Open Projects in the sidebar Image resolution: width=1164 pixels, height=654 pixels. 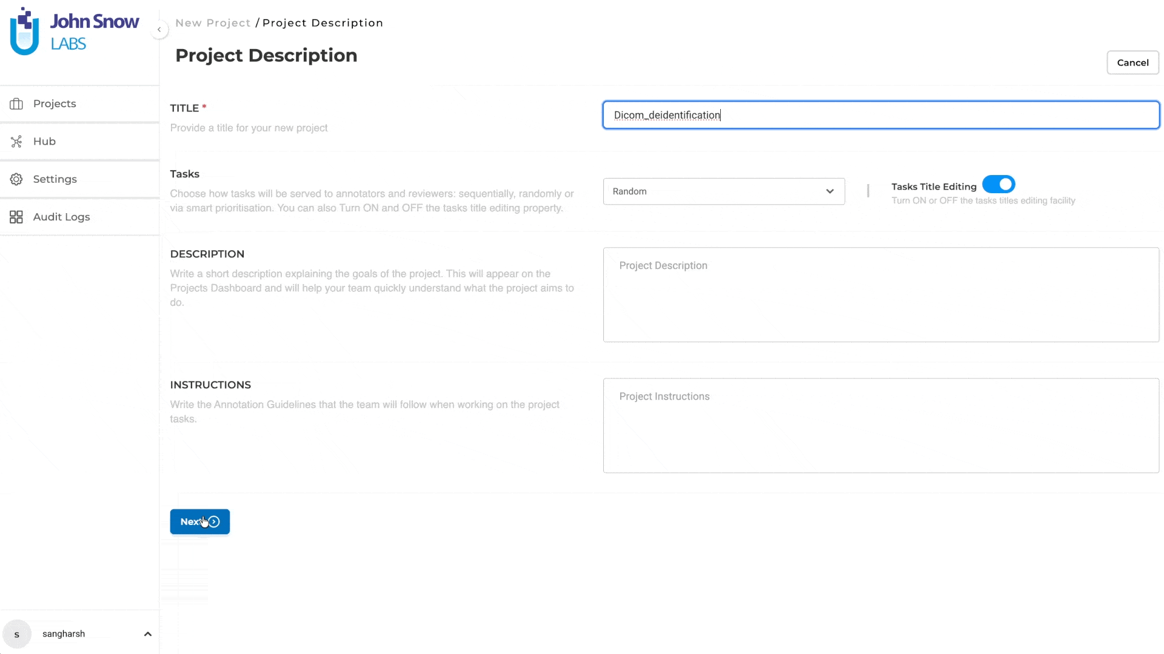(79, 104)
